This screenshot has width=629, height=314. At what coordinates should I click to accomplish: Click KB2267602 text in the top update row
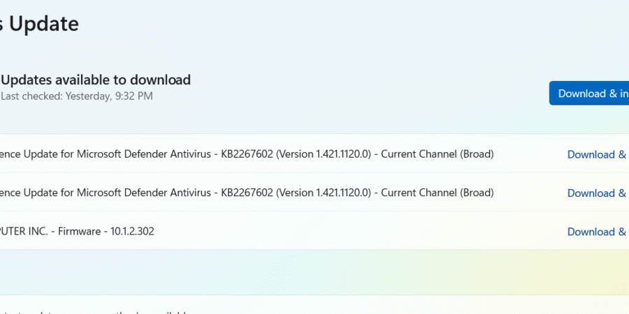247,154
